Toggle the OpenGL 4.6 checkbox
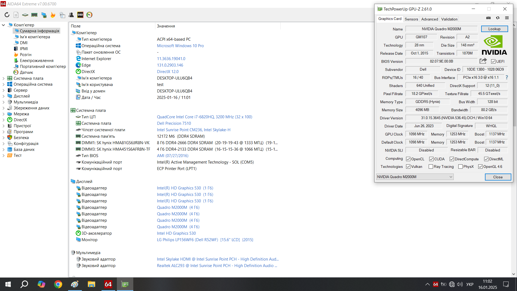The image size is (517, 291). pos(480,167)
